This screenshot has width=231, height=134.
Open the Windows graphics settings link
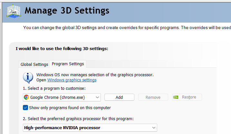tap(72, 80)
